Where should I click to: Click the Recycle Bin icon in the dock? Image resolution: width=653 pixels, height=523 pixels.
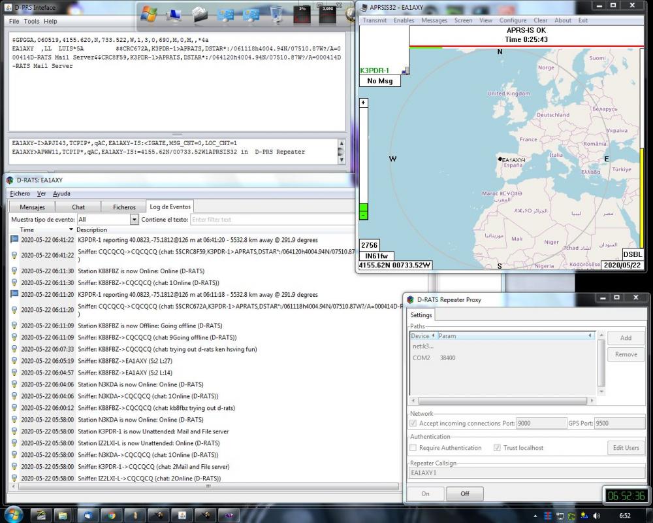[276, 14]
